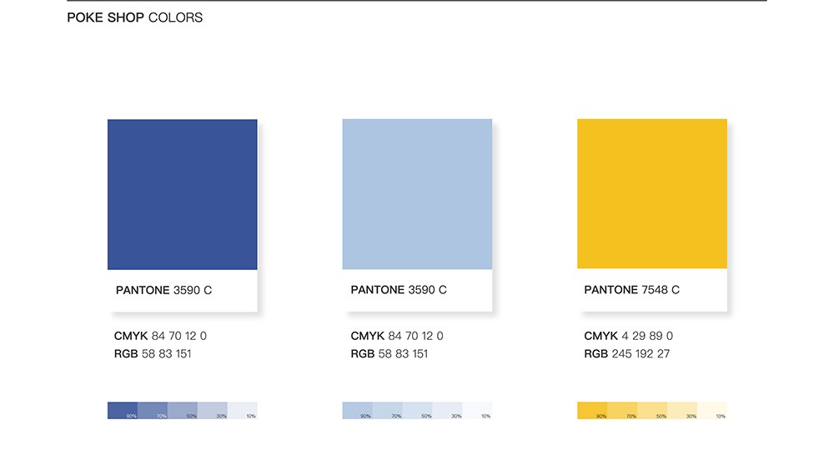Pick the 10% yellow tint

pos(712,411)
